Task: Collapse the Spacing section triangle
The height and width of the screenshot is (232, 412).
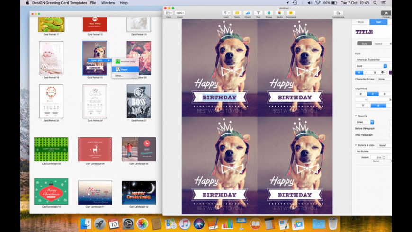Action: (356, 116)
